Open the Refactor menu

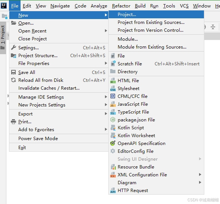tap(121, 6)
